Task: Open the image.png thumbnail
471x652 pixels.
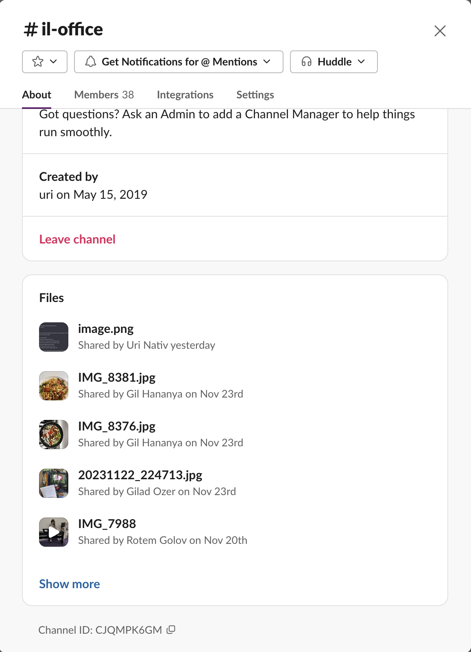Action: 54,337
